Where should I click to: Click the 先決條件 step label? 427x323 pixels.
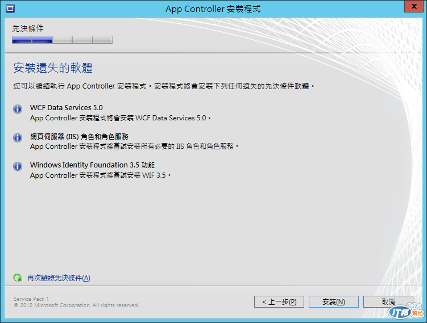28,28
